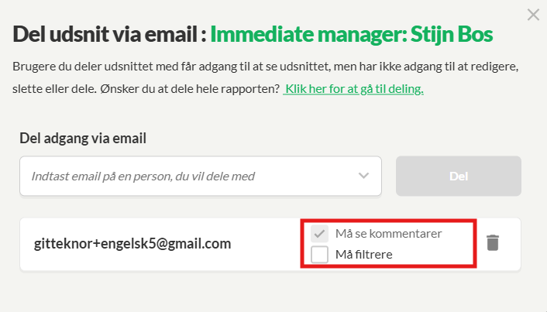
Task: Expand the email suggestions dropdown chevron
Action: tap(364, 176)
